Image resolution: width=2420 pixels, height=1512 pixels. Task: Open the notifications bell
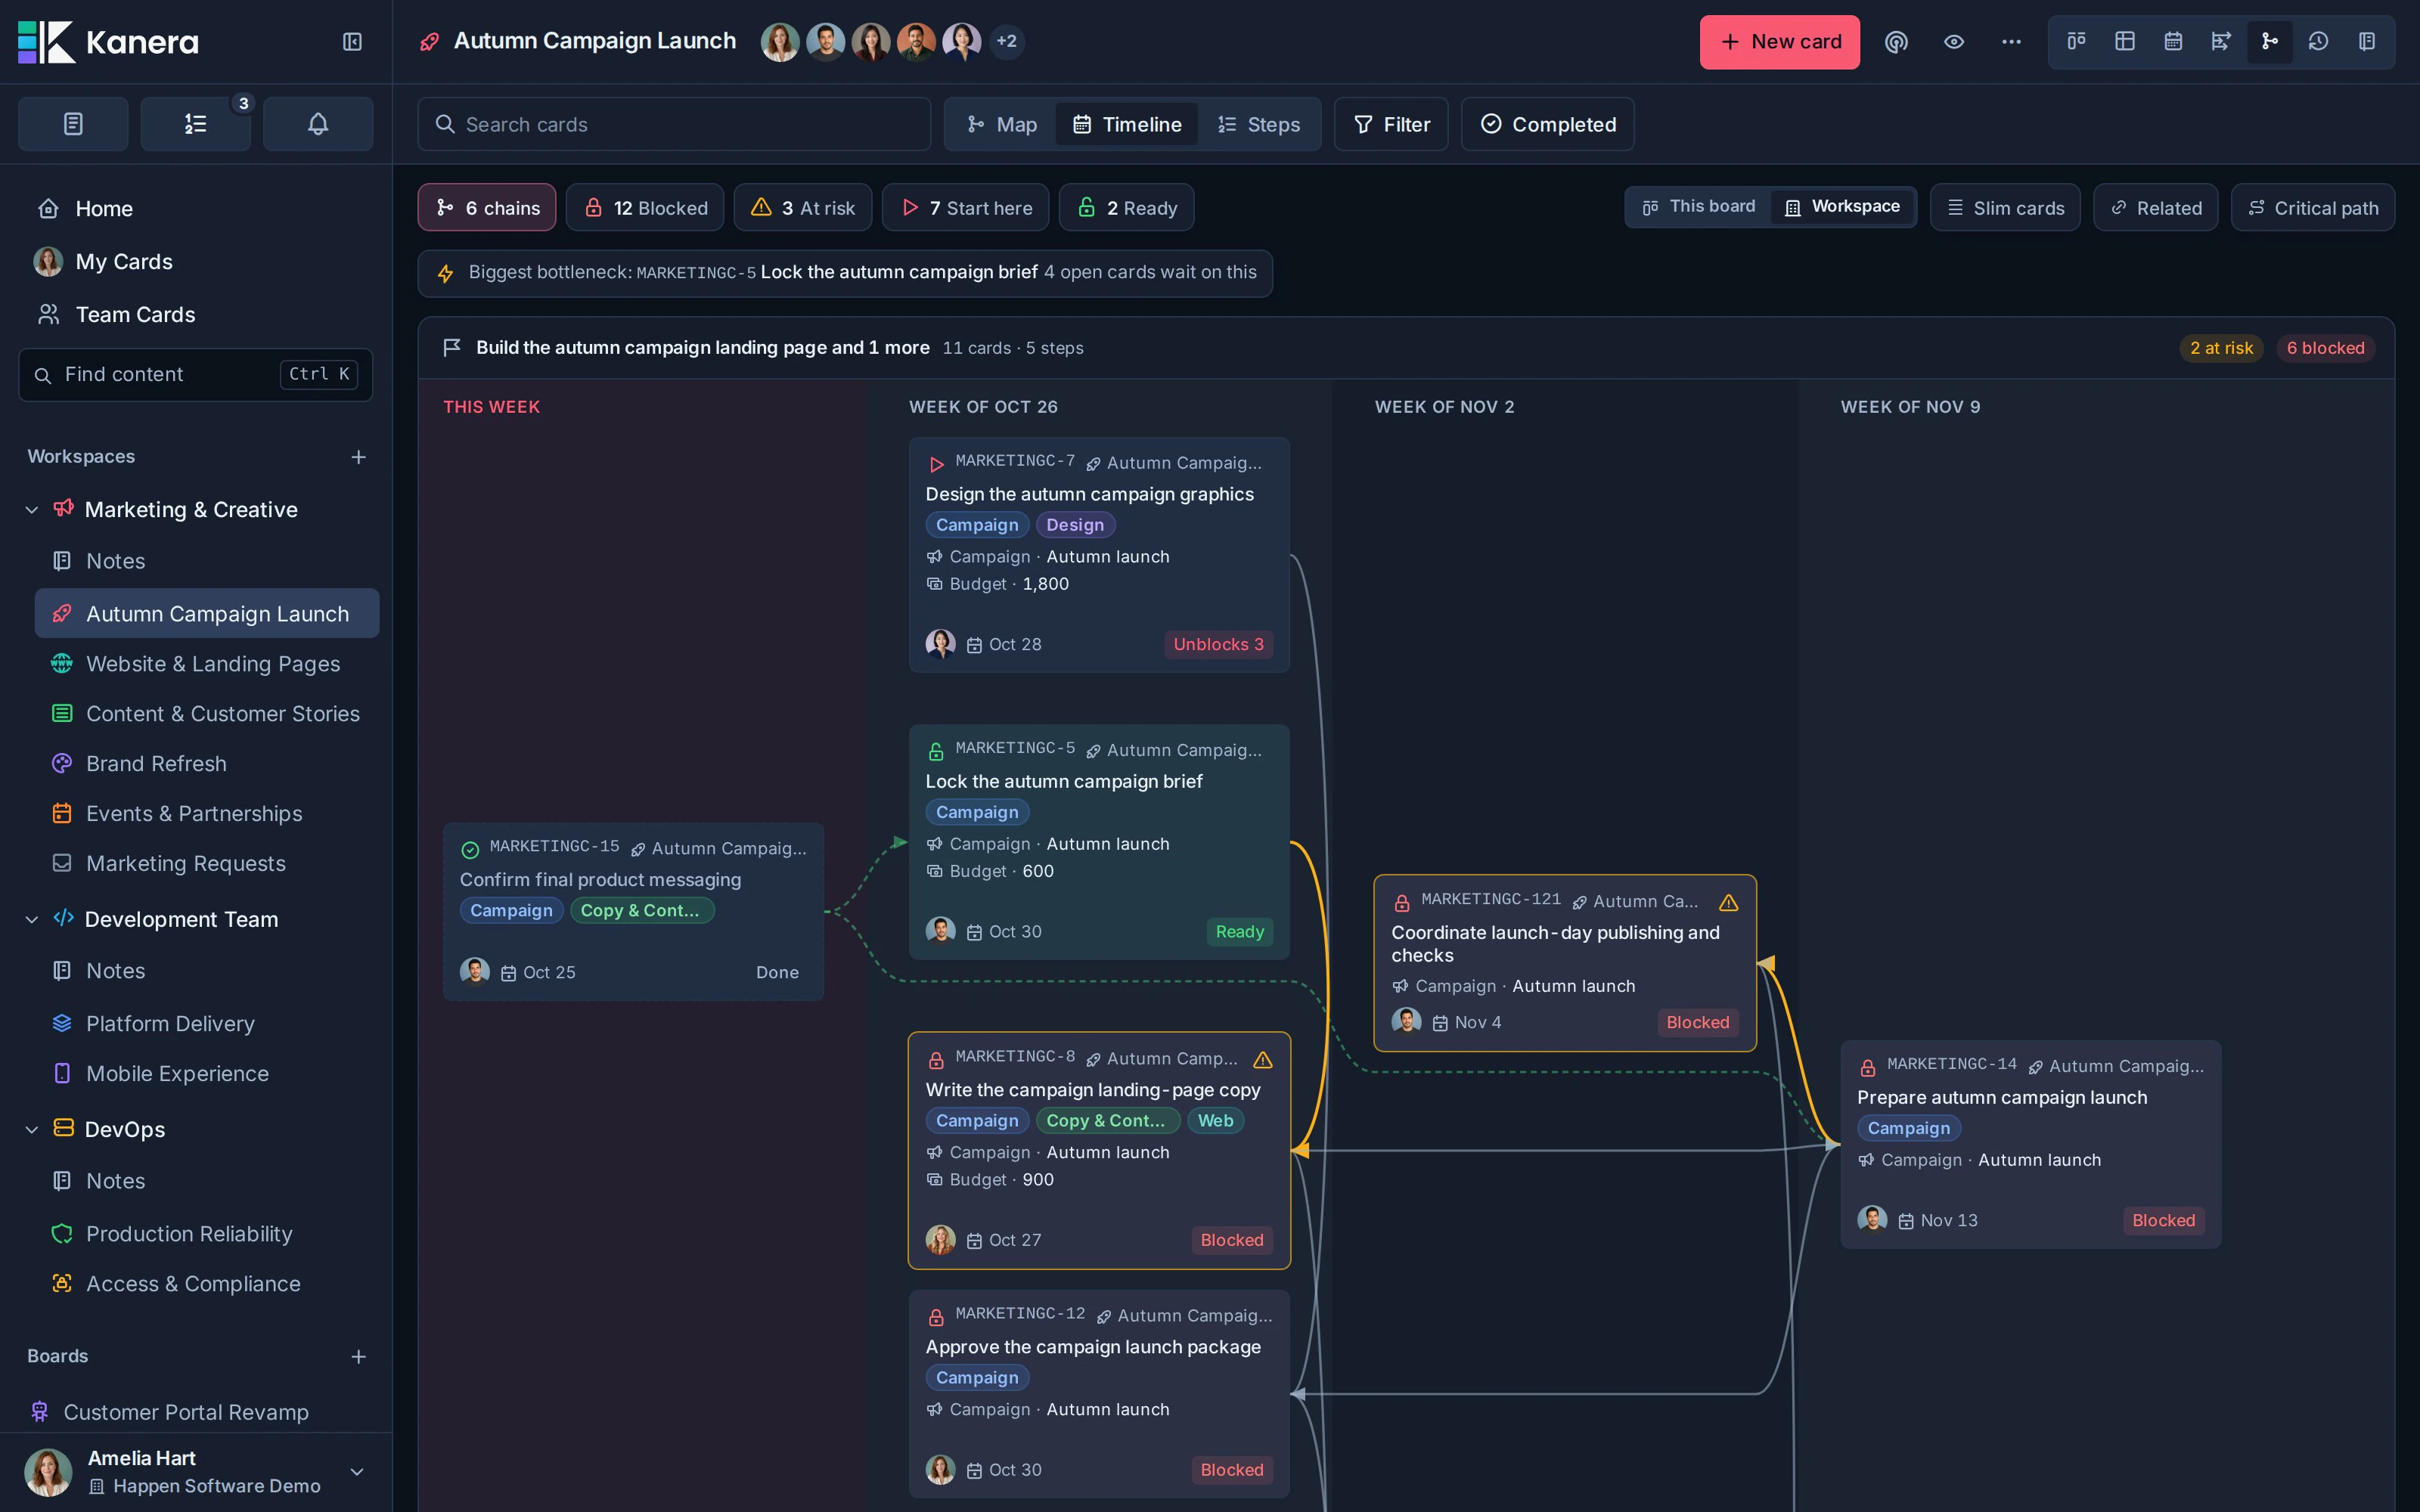318,124
